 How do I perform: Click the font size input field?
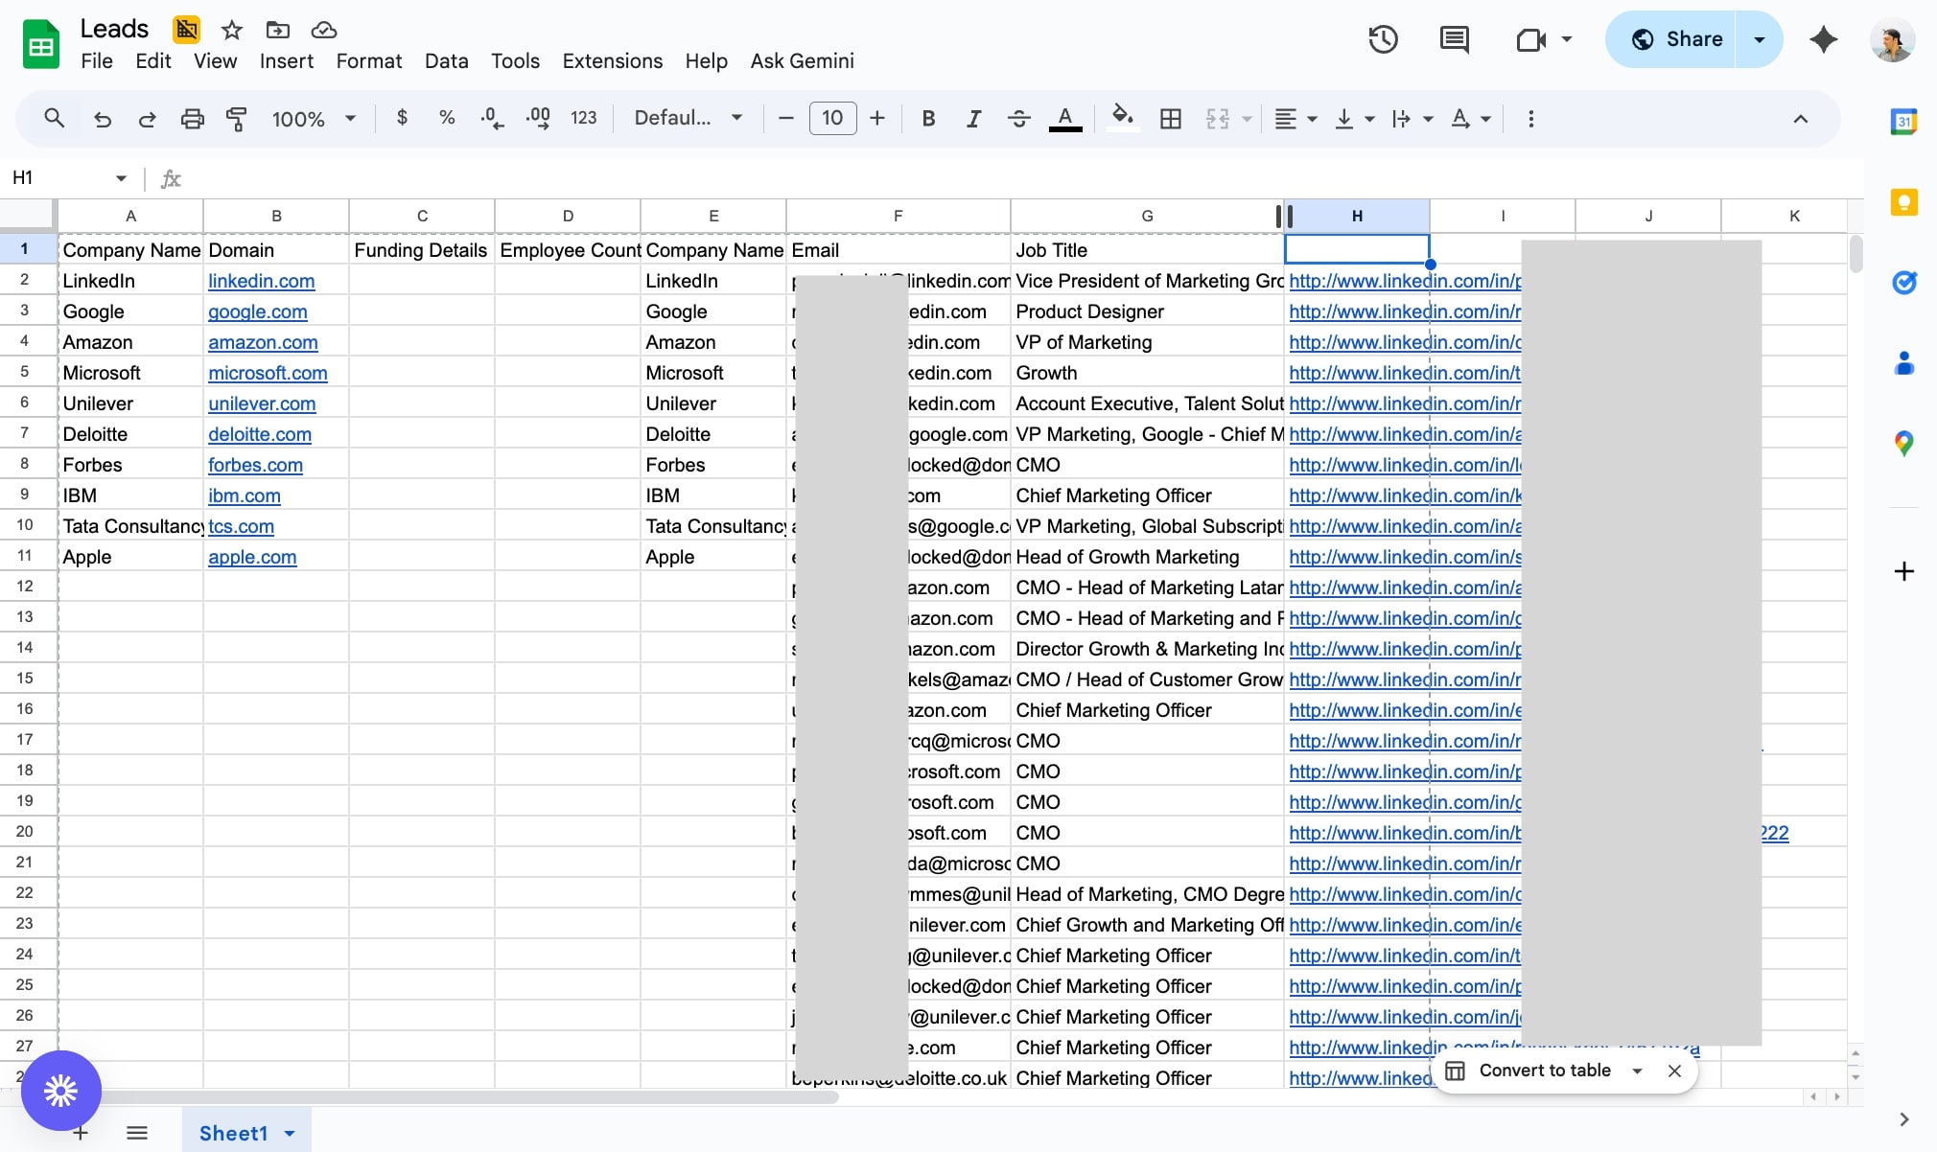[x=832, y=118]
